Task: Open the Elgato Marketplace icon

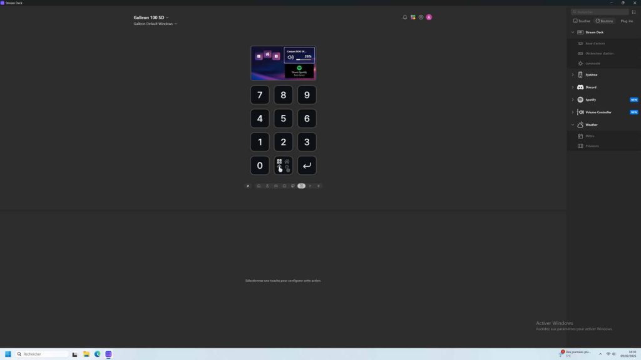Action: tap(413, 17)
